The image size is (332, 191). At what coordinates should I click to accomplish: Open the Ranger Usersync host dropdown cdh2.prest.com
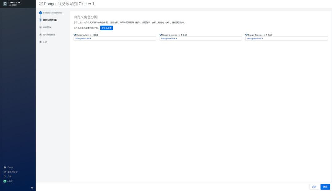(169, 39)
